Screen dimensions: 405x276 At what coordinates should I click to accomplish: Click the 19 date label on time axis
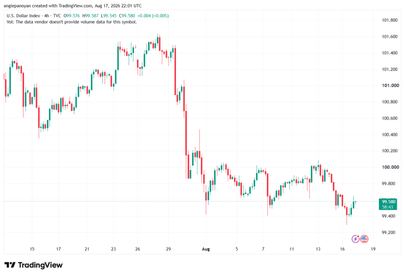click(373, 249)
